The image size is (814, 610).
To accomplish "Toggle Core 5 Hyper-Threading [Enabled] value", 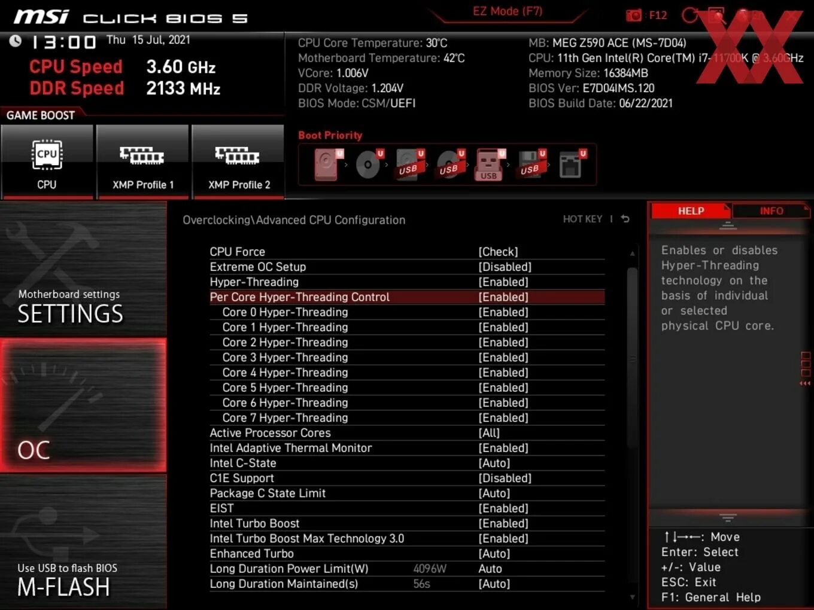I will (503, 388).
